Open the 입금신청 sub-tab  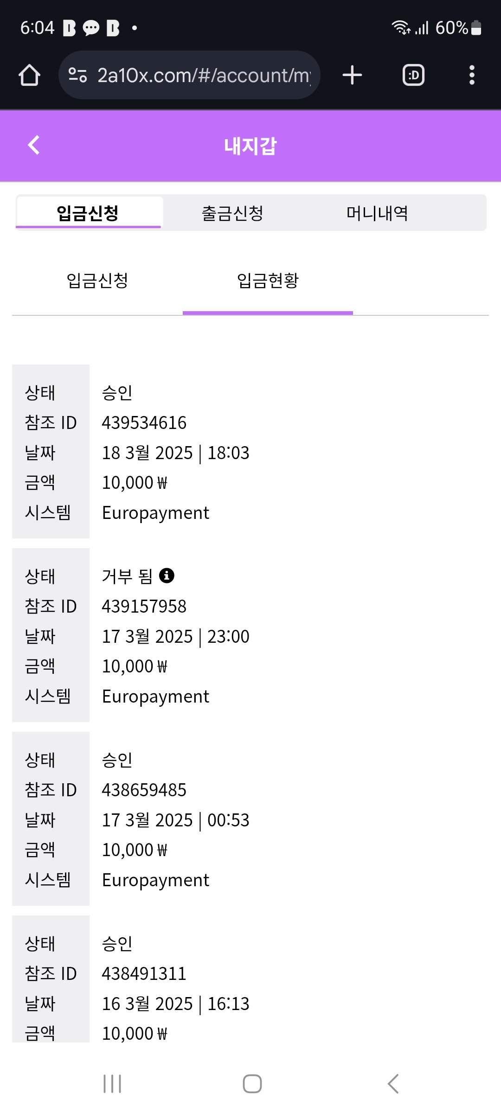click(97, 281)
